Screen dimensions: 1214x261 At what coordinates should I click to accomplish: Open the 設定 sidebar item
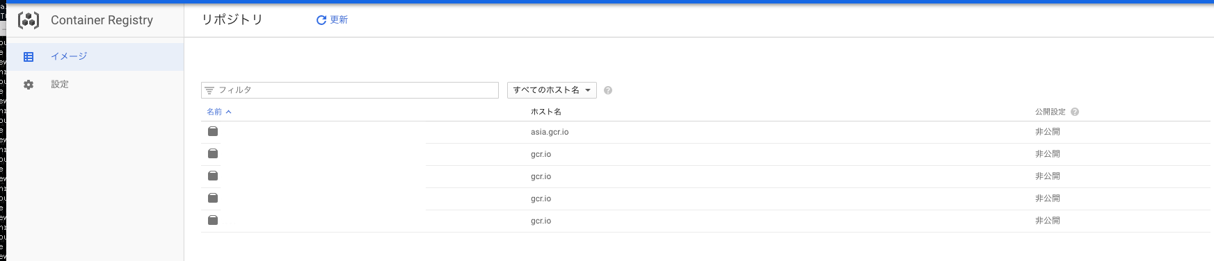[95, 85]
